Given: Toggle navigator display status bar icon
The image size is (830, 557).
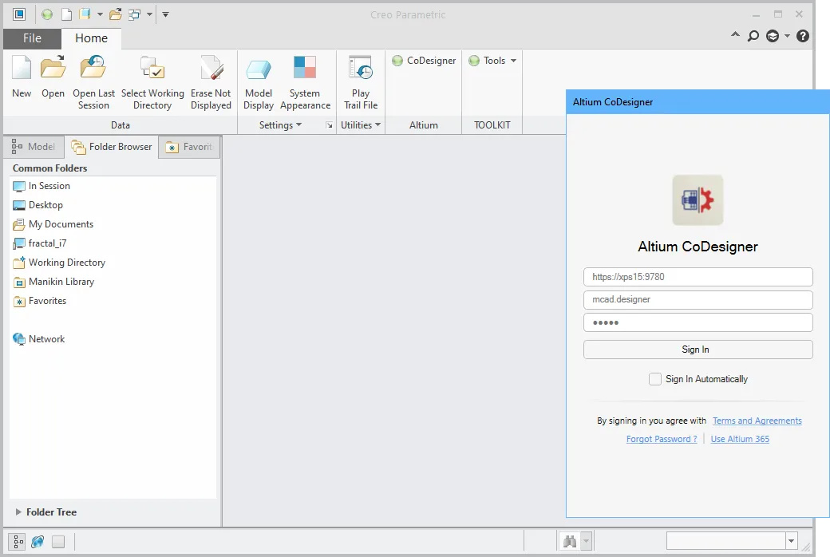Looking at the screenshot, I should (18, 542).
